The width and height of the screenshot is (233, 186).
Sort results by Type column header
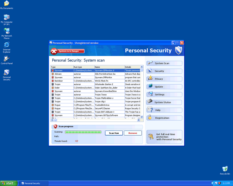[x=62, y=67]
